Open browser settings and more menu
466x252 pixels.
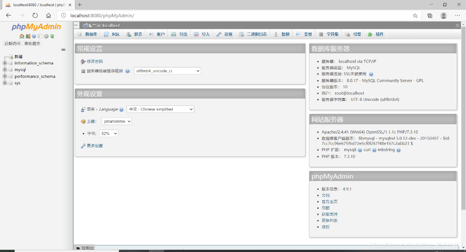point(458,15)
